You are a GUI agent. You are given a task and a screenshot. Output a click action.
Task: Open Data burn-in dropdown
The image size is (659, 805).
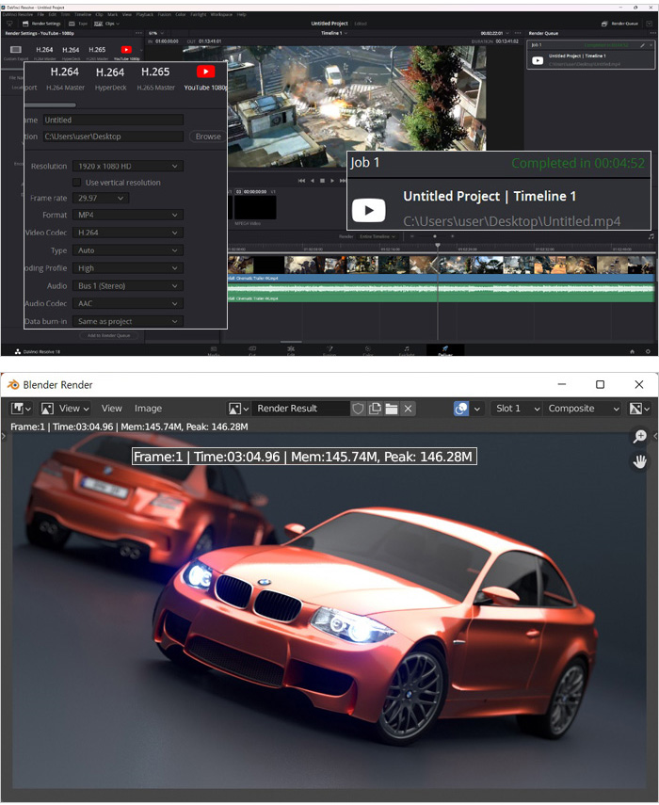coord(127,321)
